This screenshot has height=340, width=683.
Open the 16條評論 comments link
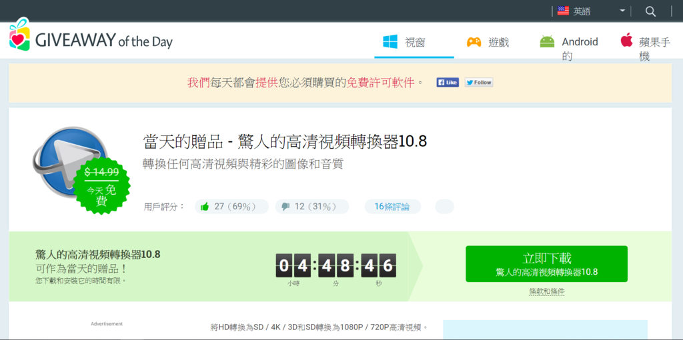point(392,207)
